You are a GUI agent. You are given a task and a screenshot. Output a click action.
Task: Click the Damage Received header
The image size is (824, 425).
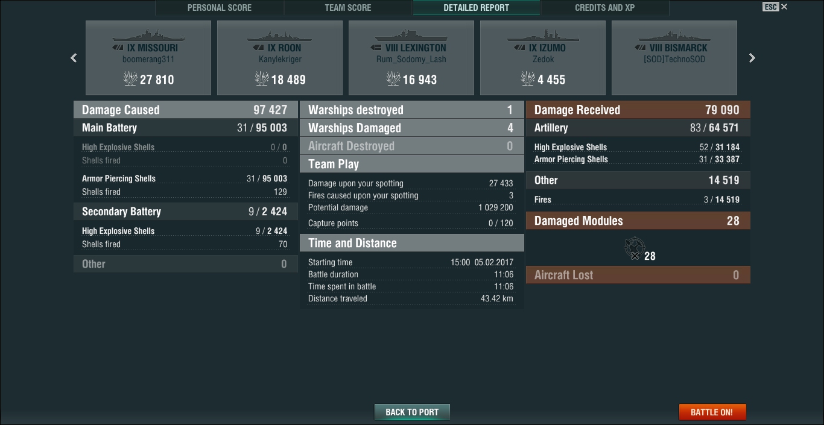[x=638, y=110]
